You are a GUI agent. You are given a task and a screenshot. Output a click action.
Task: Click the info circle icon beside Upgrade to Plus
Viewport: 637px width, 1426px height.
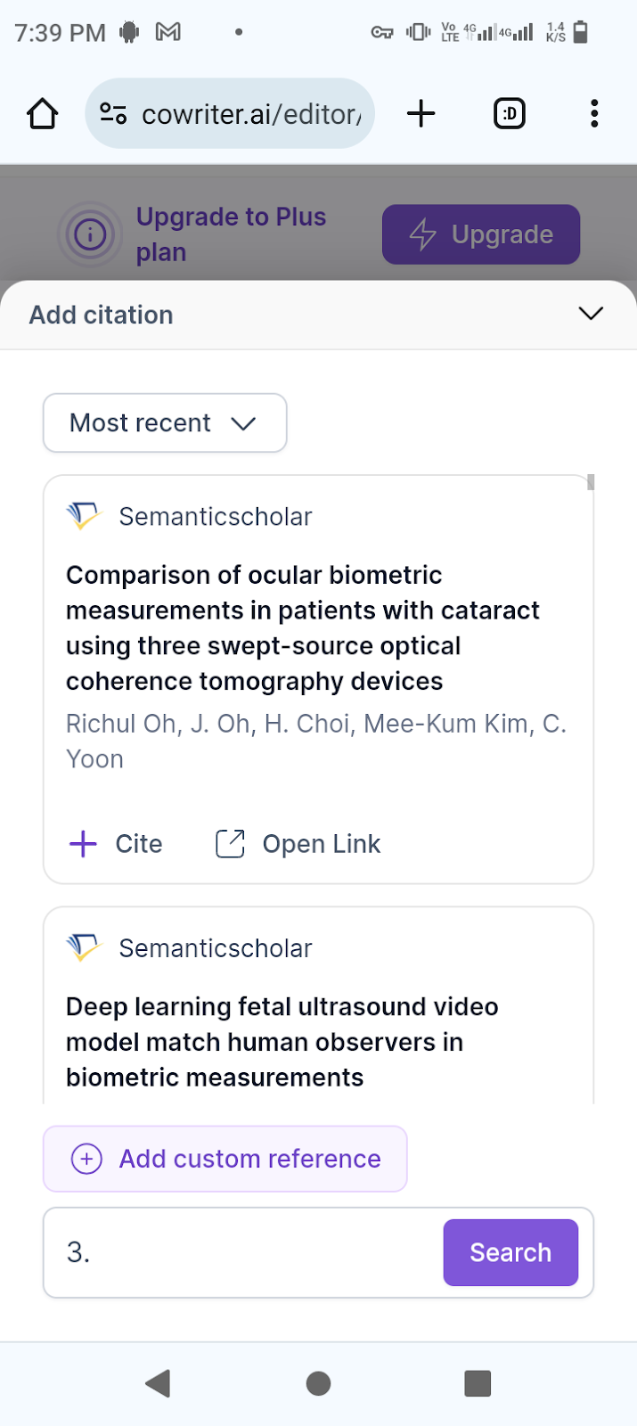(90, 235)
